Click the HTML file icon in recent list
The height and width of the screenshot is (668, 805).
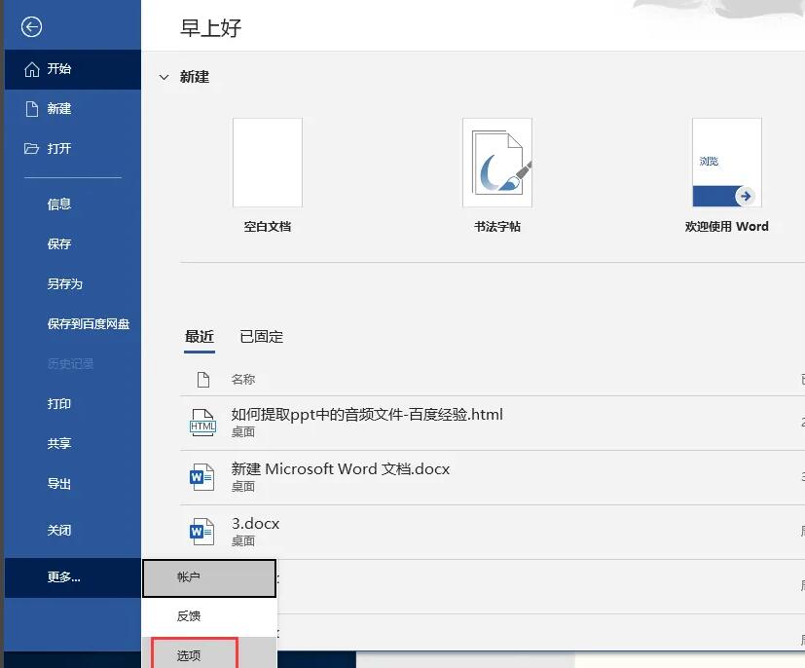[x=202, y=423]
